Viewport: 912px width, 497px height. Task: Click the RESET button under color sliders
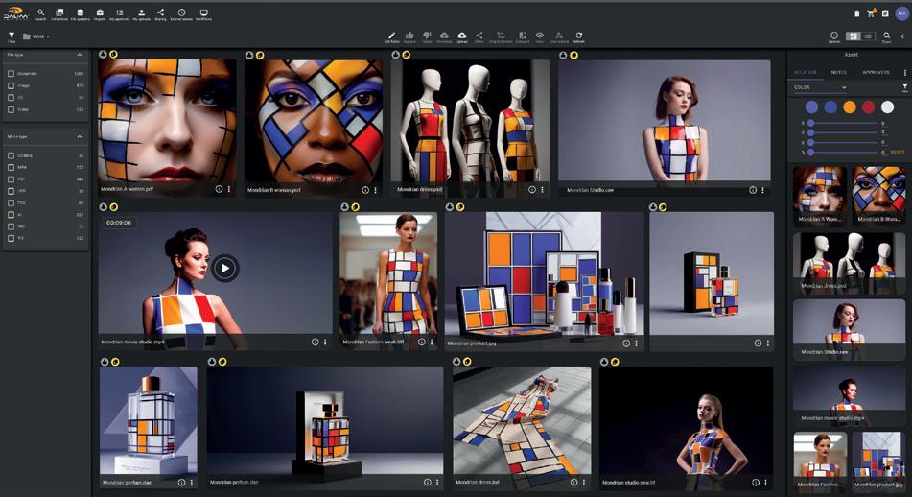pos(897,152)
